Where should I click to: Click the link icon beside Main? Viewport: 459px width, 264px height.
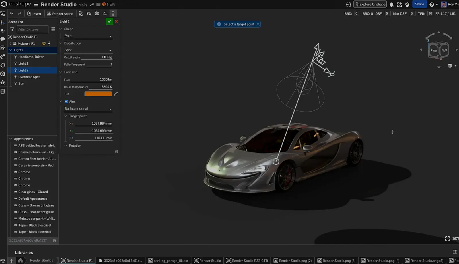tap(92, 5)
